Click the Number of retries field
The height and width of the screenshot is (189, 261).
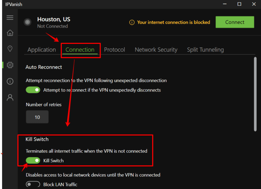[x=37, y=117]
